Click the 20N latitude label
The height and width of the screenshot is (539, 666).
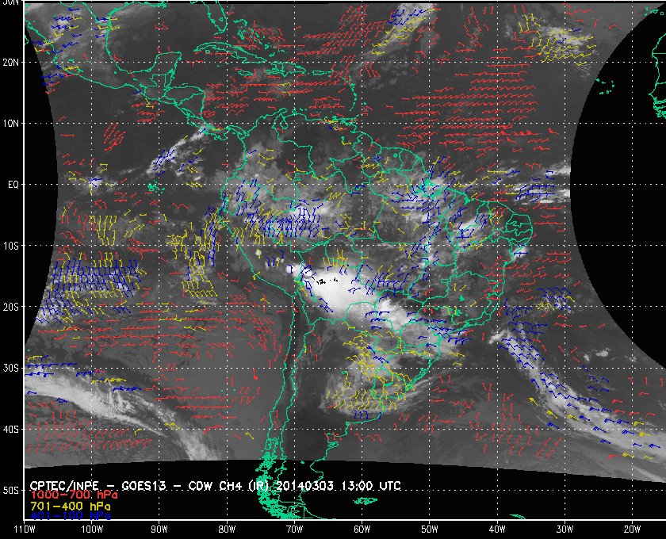pyautogui.click(x=10, y=63)
